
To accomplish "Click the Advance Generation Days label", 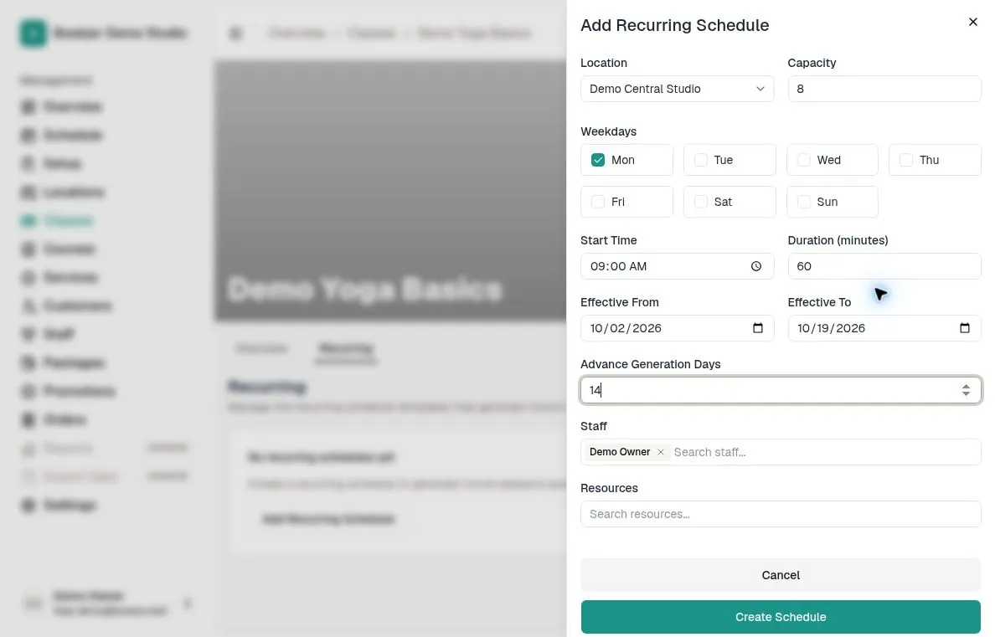I will coord(651,364).
